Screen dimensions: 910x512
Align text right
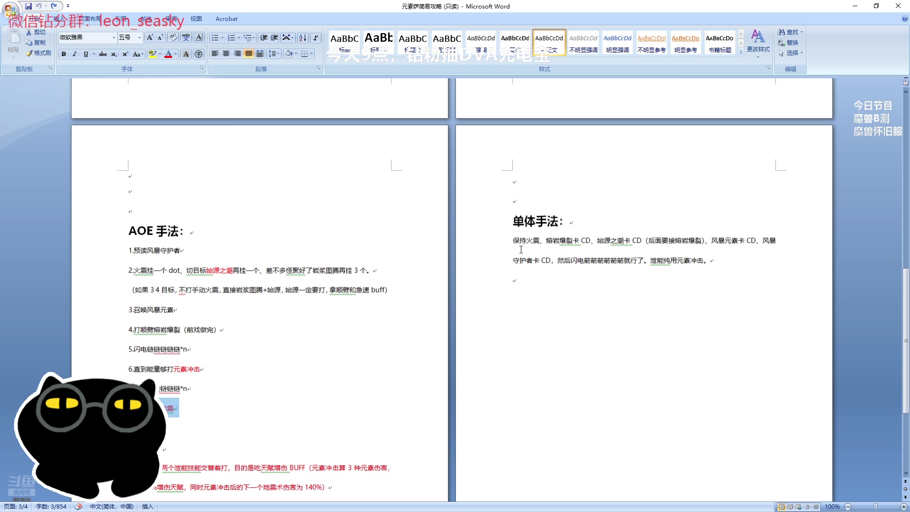237,54
